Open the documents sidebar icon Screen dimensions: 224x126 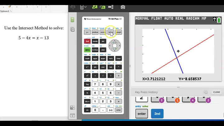(x=72, y=30)
